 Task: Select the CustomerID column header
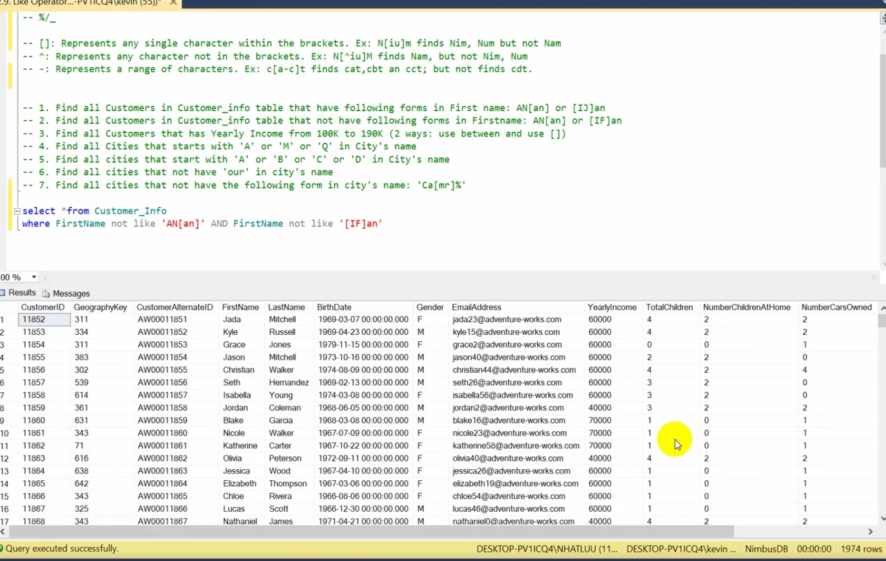coord(43,308)
